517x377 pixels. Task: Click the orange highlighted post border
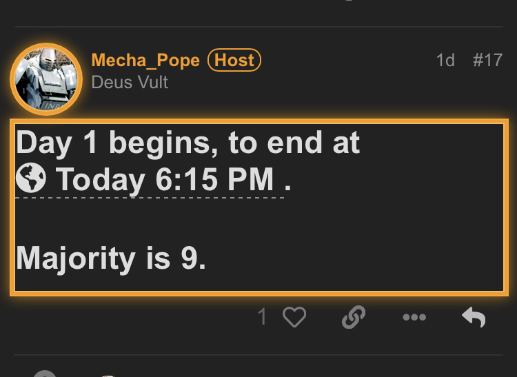[259, 121]
